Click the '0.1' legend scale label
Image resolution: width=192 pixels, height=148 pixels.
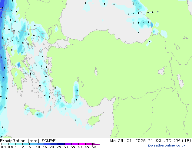pos(3,147)
